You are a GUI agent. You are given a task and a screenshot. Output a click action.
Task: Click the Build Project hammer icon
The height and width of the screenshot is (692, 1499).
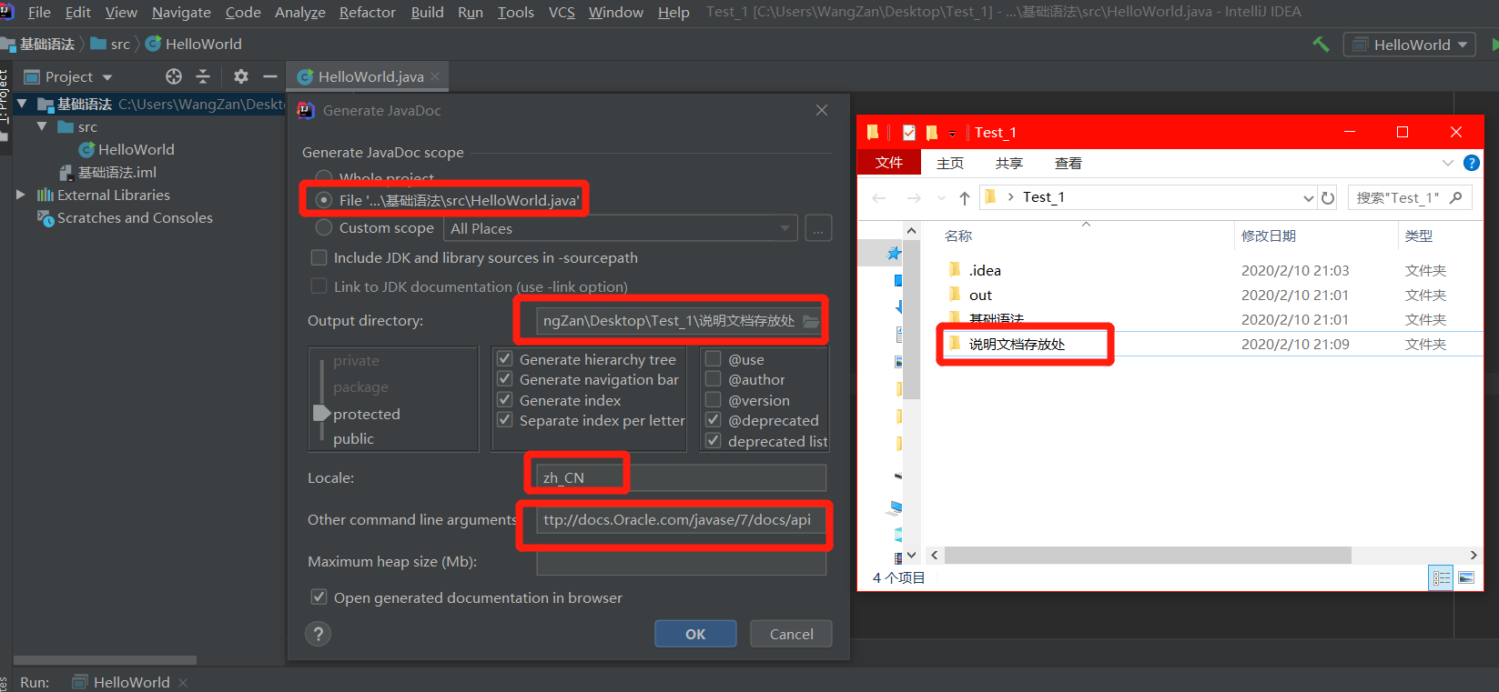1321,45
